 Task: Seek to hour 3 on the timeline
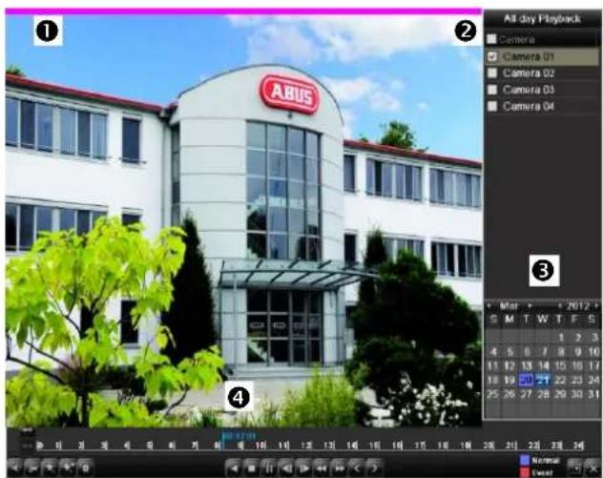(x=104, y=446)
